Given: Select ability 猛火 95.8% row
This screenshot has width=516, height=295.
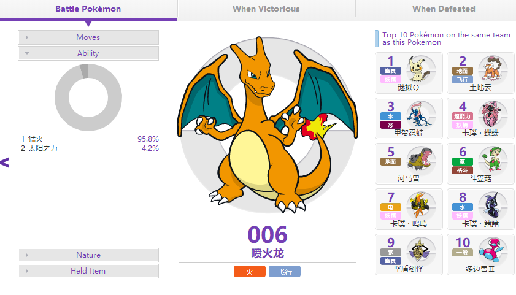Looking at the screenshot, I should 90,139.
